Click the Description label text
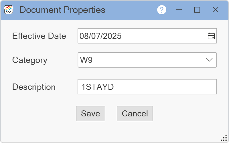Image resolution: width=229 pixels, height=143 pixels. click(34, 87)
